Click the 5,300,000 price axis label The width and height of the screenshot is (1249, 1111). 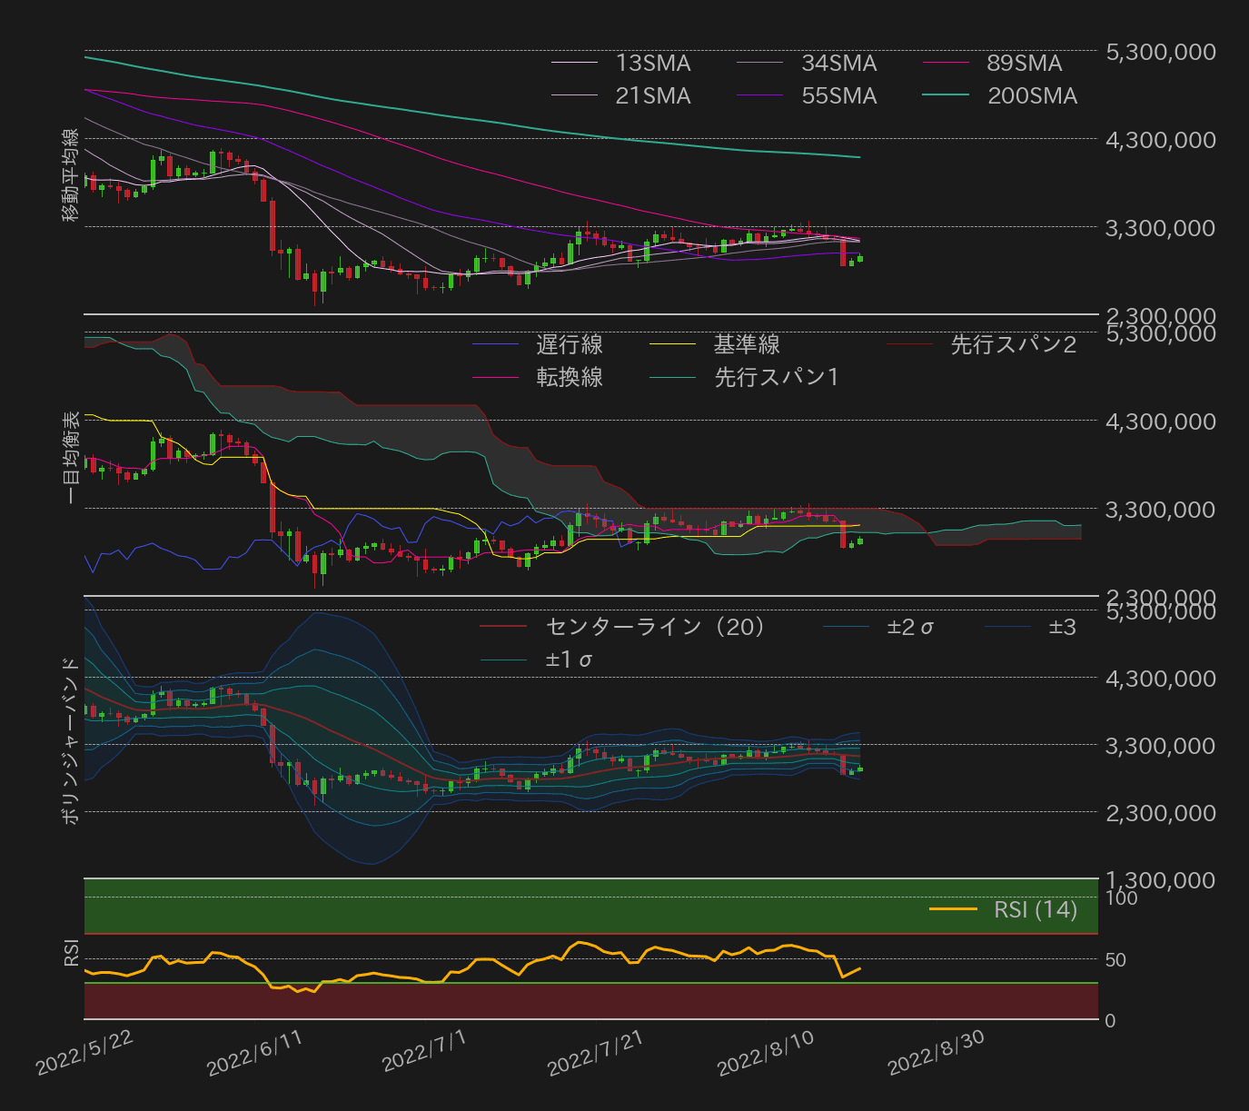(1160, 52)
